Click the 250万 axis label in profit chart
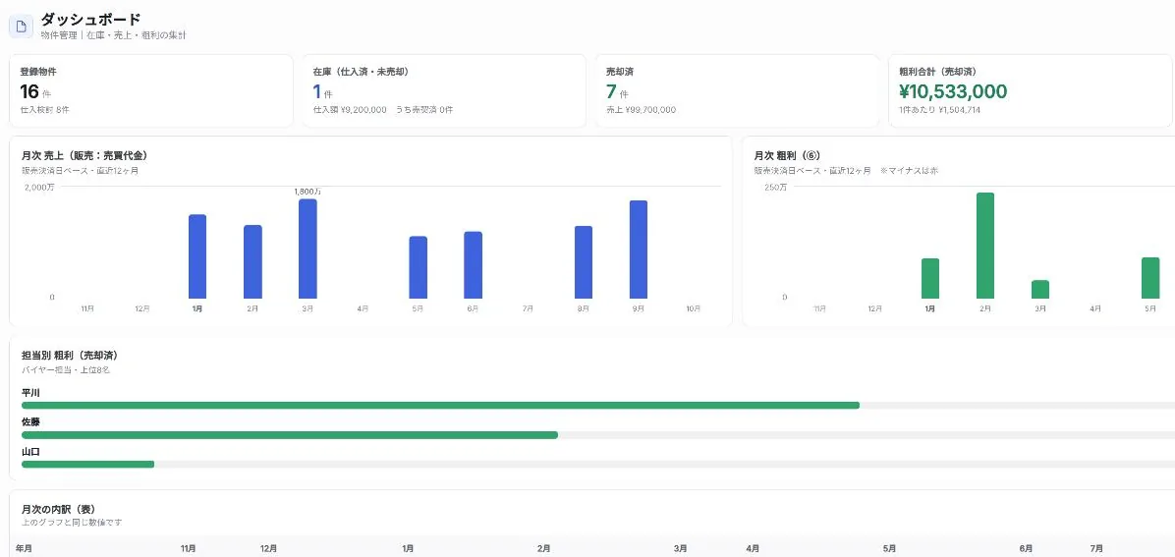 click(775, 187)
